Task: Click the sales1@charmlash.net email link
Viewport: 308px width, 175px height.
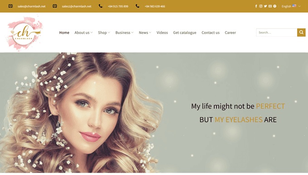Action: pyautogui.click(x=77, y=6)
